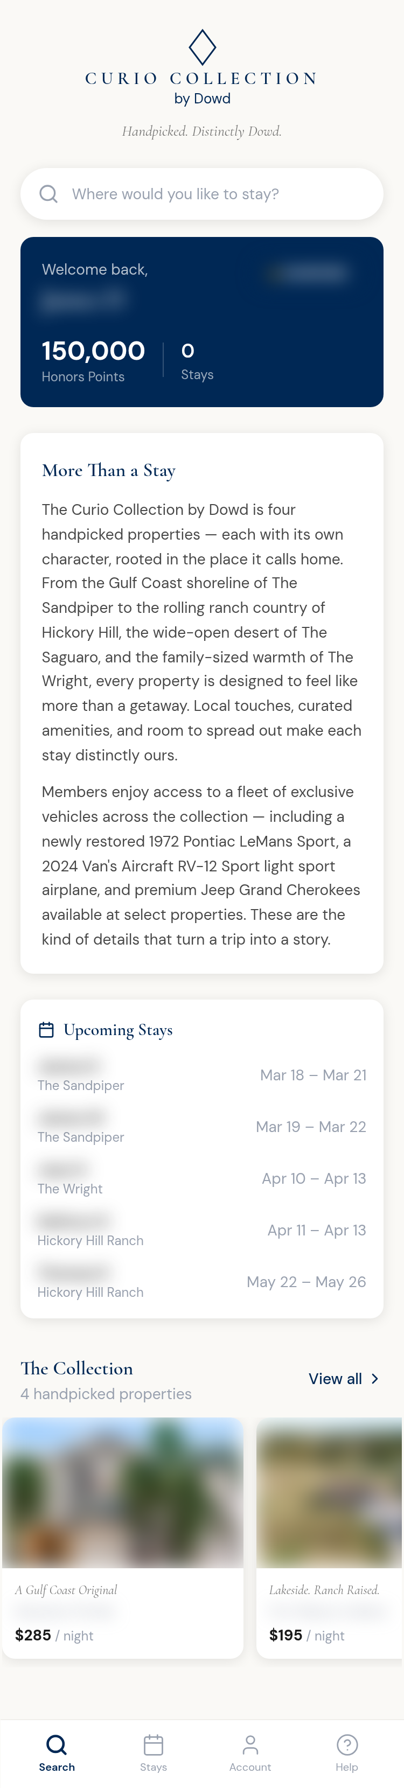The width and height of the screenshot is (404, 1788).
Task: Type in the 'Where would you like to stay?' field
Action: (215, 194)
